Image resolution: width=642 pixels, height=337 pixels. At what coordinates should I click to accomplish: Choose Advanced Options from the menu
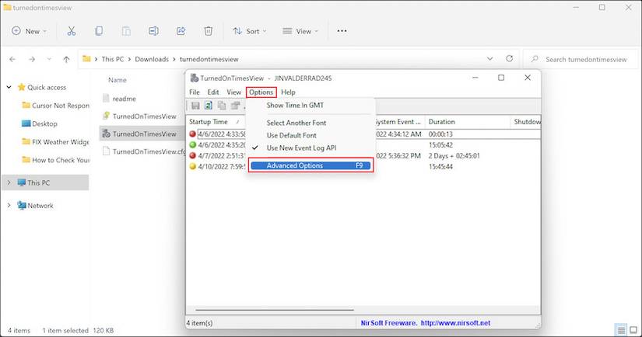coord(310,165)
